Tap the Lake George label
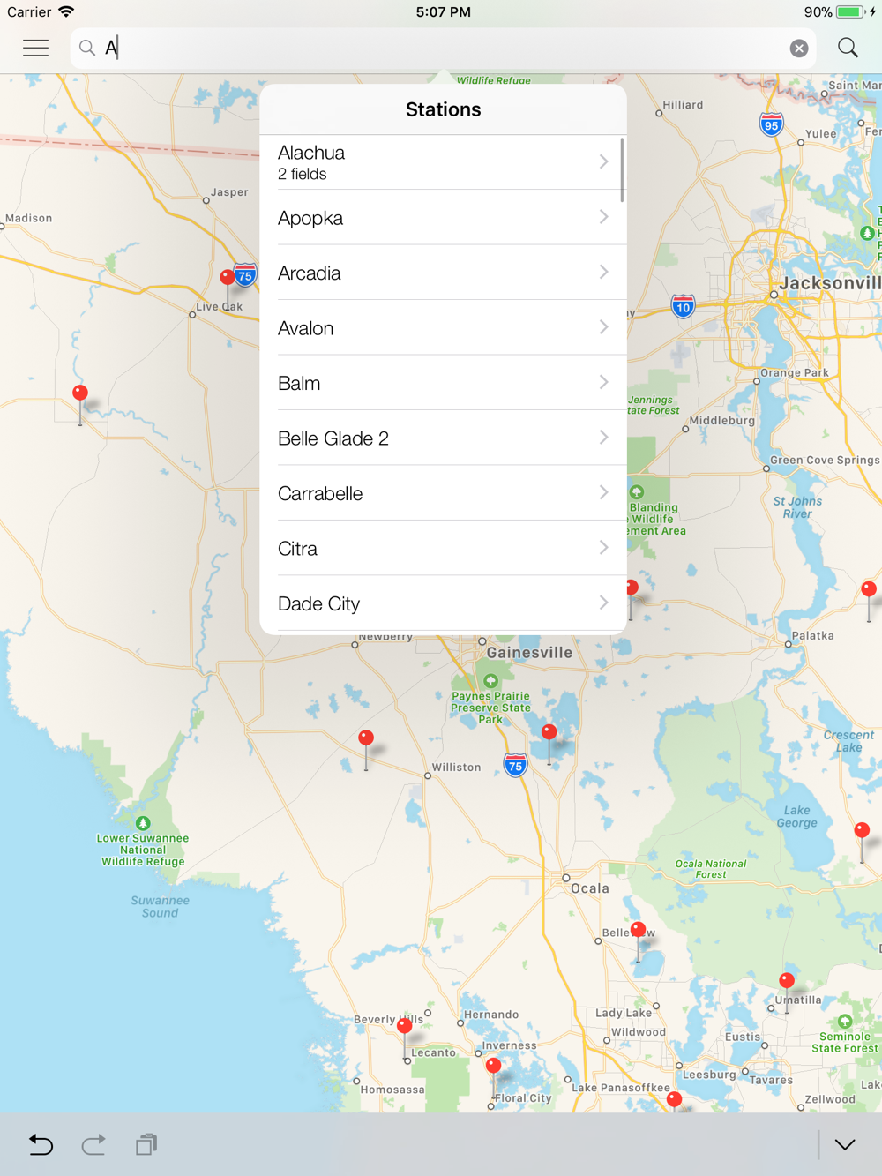Screen dimensions: 882x1176 [x=796, y=816]
